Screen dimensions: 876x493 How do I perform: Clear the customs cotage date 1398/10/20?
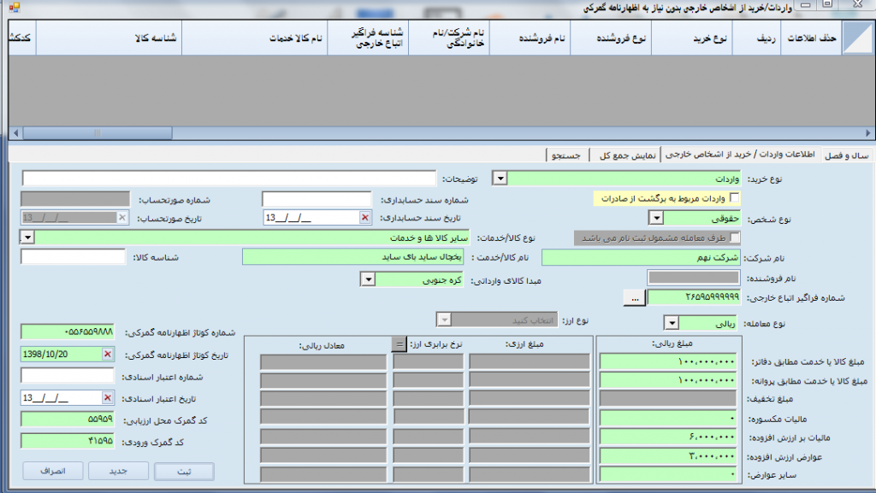pos(108,354)
